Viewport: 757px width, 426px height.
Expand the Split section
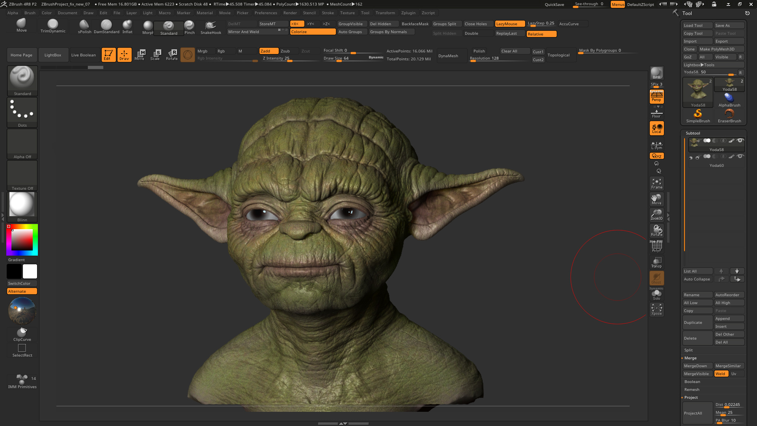pos(688,350)
